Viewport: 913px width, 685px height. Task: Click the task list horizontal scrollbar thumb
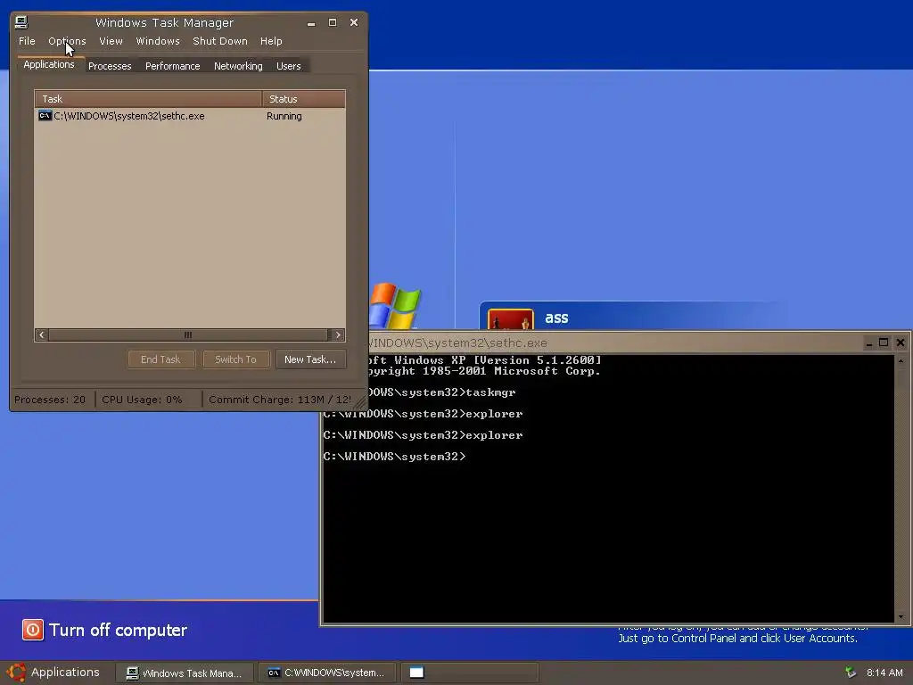click(187, 335)
